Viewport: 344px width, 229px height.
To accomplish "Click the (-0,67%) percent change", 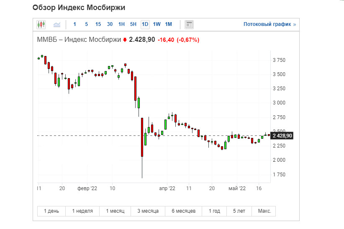I will (188, 40).
